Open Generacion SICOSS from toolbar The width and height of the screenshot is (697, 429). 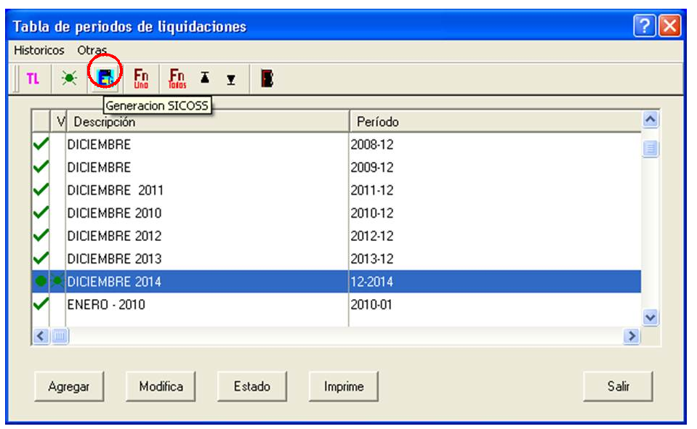[105, 78]
